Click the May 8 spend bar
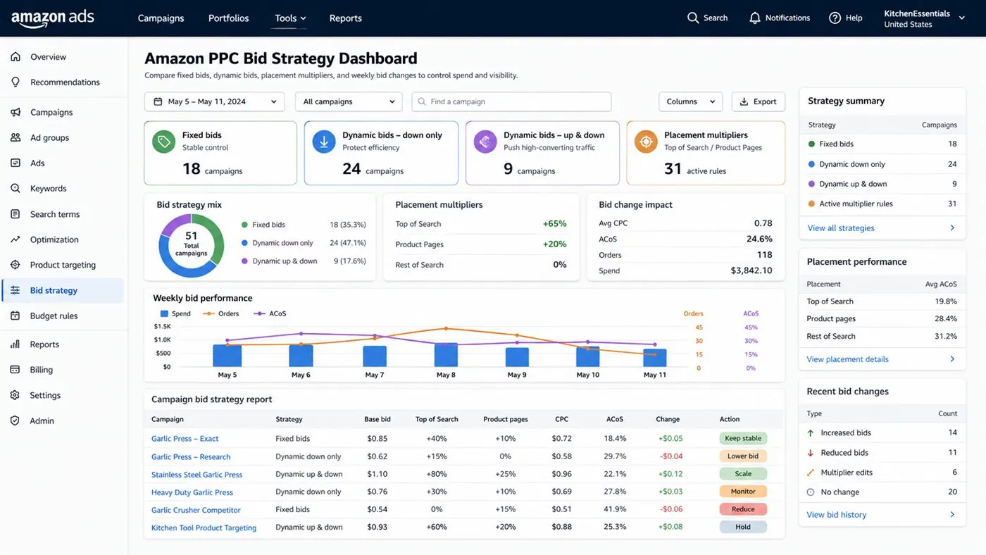This screenshot has width=986, height=555. [x=446, y=355]
